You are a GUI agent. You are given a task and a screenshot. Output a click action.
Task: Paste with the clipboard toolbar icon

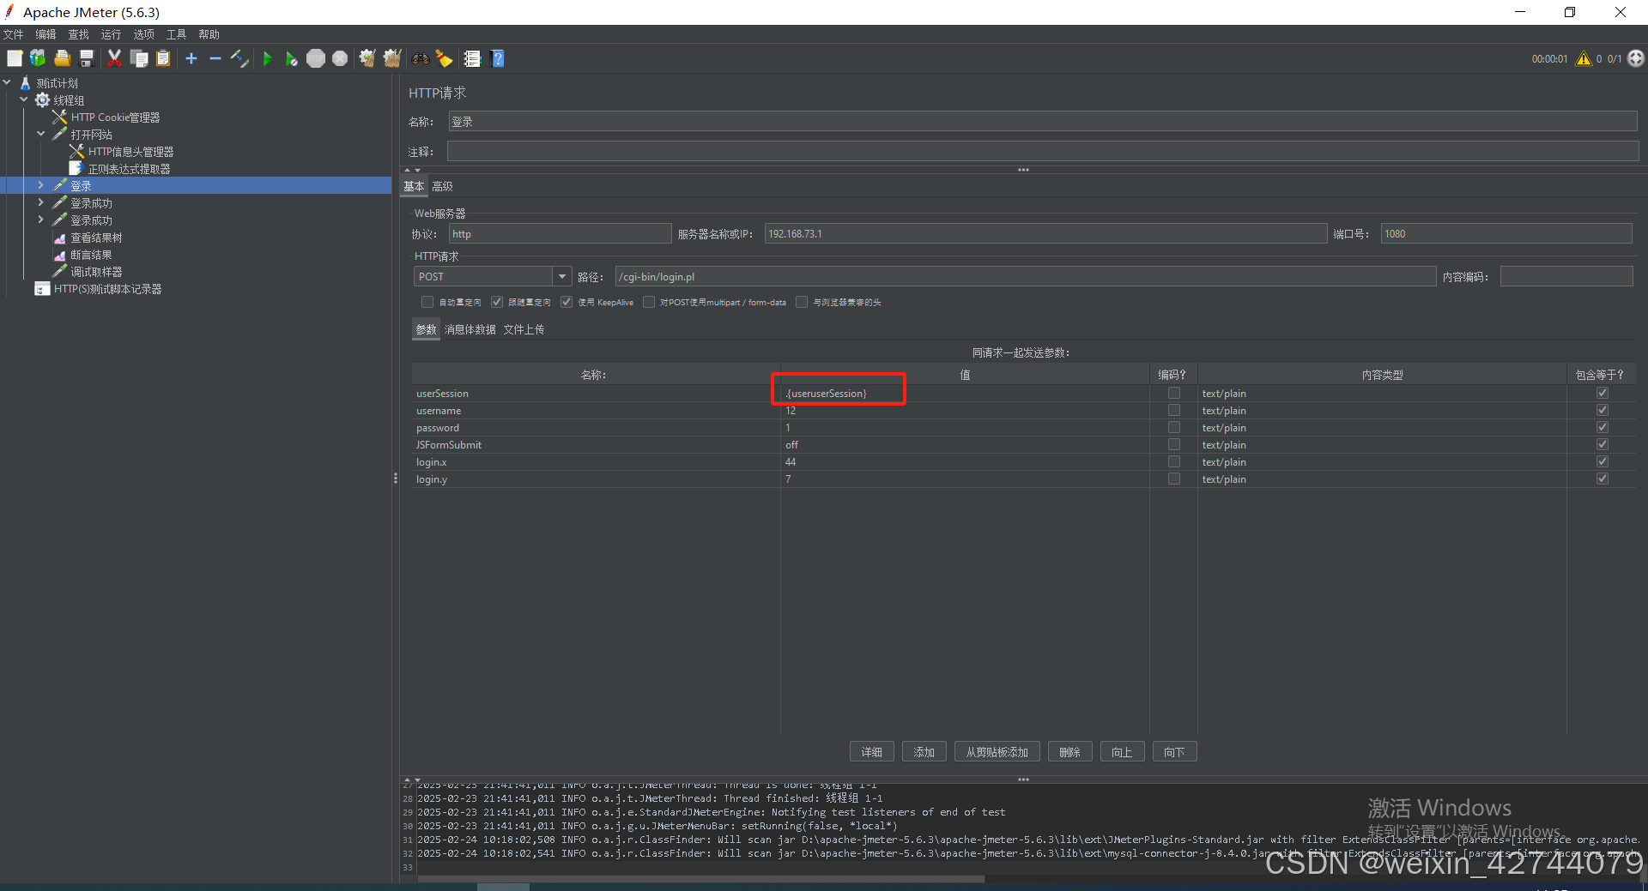point(163,58)
